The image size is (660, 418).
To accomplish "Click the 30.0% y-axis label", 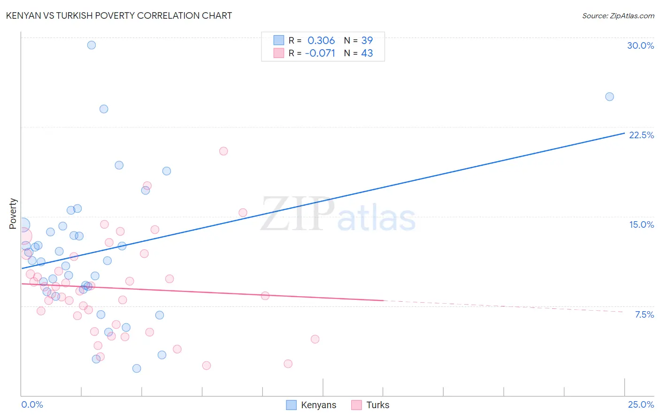I will click(640, 45).
